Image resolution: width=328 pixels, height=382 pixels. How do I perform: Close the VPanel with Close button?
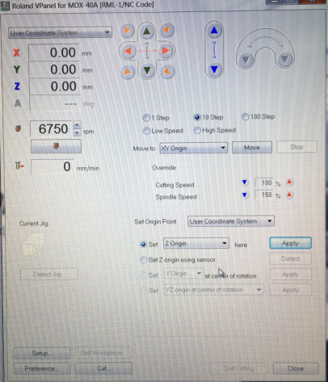296,368
